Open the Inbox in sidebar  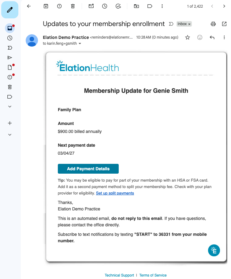(x=10, y=28)
